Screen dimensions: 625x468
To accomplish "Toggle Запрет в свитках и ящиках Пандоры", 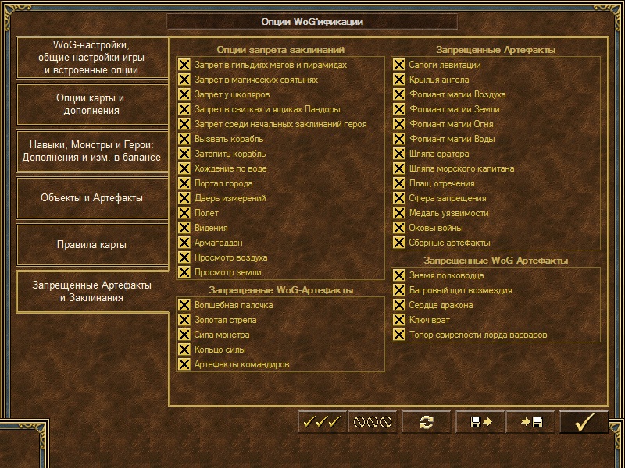I will [184, 109].
